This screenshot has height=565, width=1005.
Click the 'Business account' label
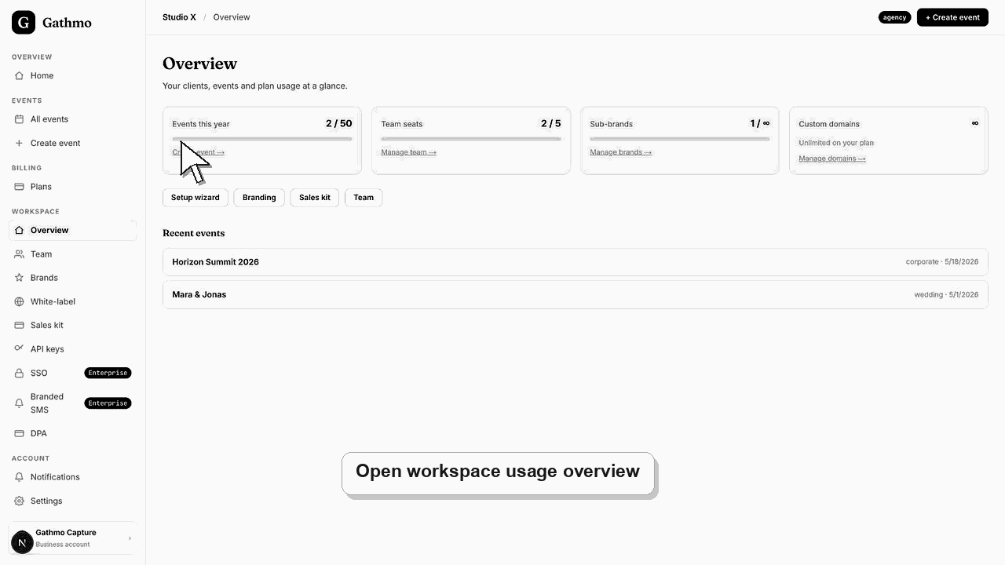(63, 545)
